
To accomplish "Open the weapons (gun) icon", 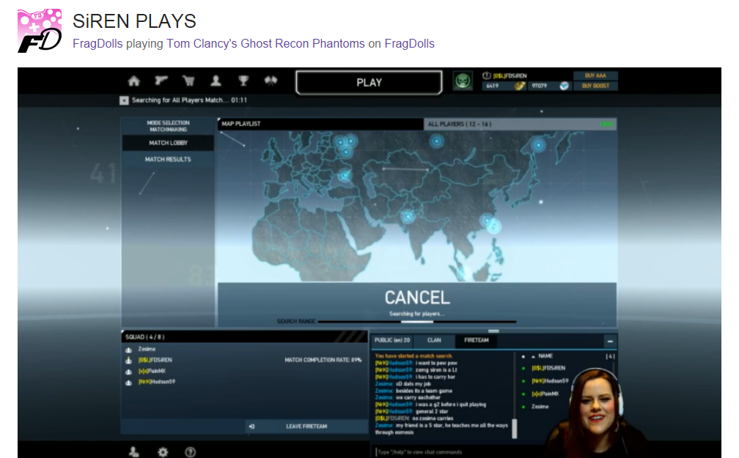I will point(161,81).
